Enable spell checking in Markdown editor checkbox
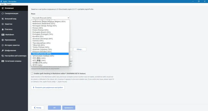The width and height of the screenshot is (208, 111). click(32, 74)
